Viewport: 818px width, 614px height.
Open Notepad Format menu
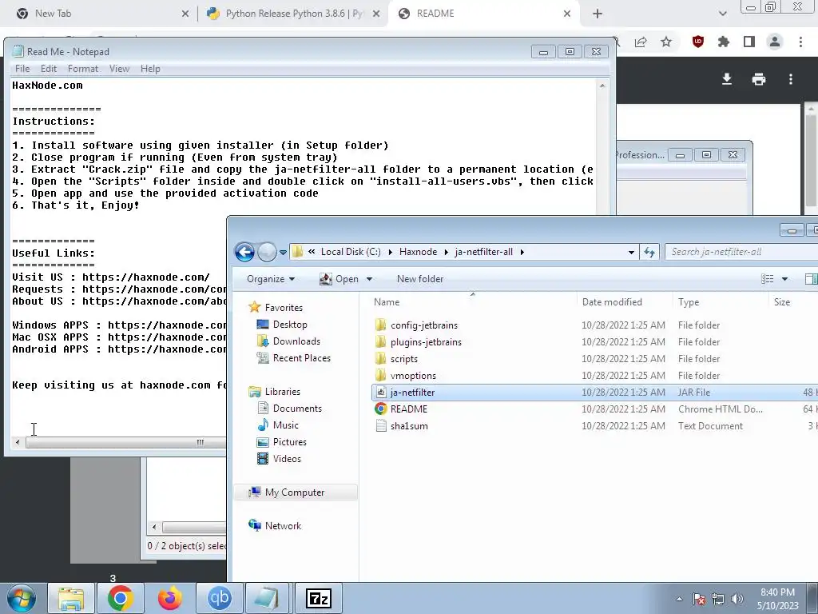tap(83, 69)
